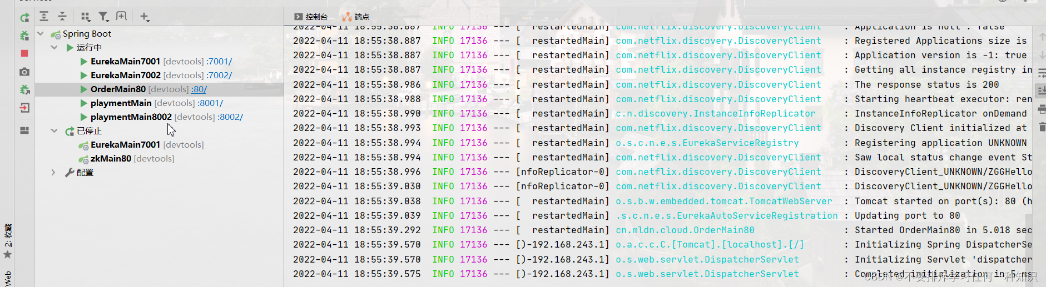Collapse the Spring Boot tree node
Screen dimensions: 1046x287
[x=40, y=33]
